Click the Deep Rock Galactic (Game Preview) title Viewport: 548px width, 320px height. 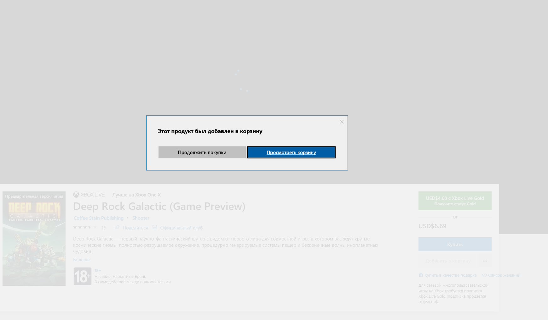tap(159, 206)
